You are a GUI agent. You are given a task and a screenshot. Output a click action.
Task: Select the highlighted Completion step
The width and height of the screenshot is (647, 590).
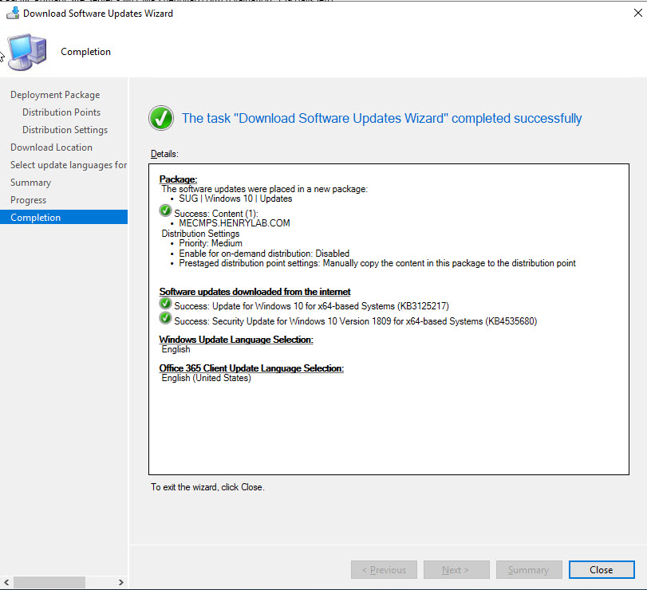[x=35, y=218]
